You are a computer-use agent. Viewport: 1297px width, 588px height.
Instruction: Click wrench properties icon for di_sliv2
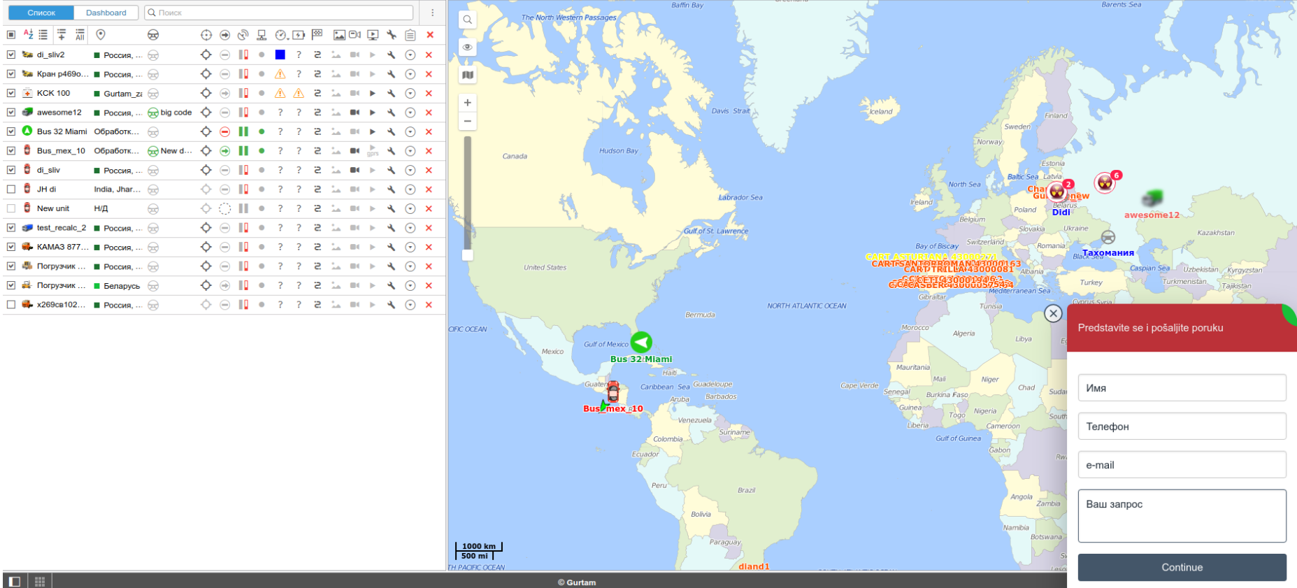[392, 55]
